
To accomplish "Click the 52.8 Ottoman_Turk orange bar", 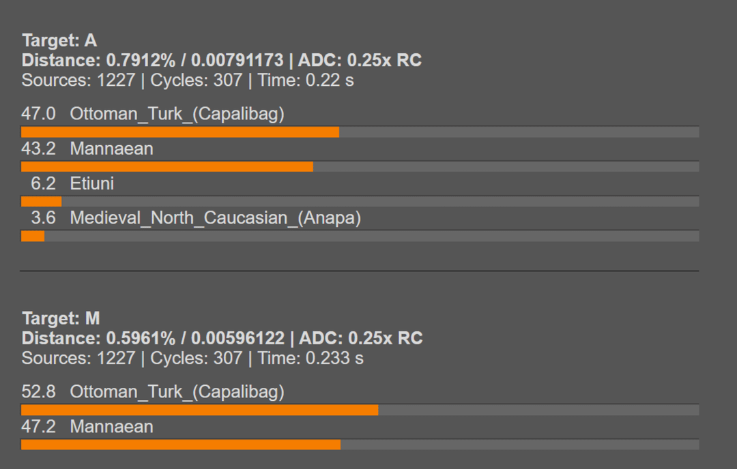I will point(199,410).
